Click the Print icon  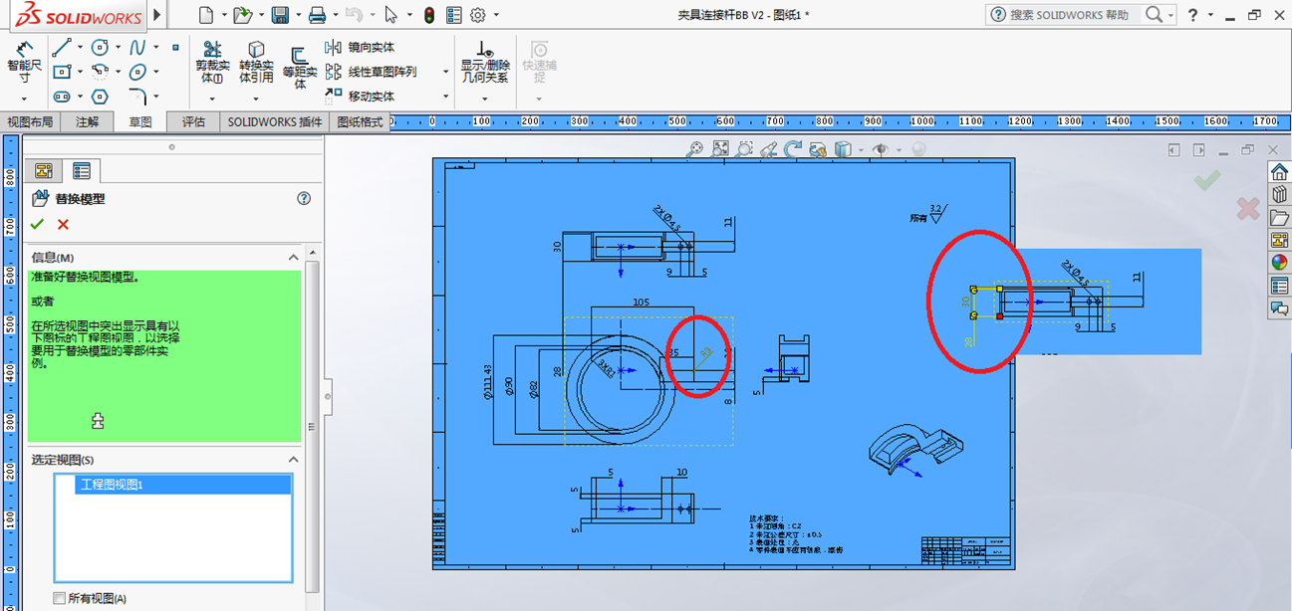click(317, 15)
